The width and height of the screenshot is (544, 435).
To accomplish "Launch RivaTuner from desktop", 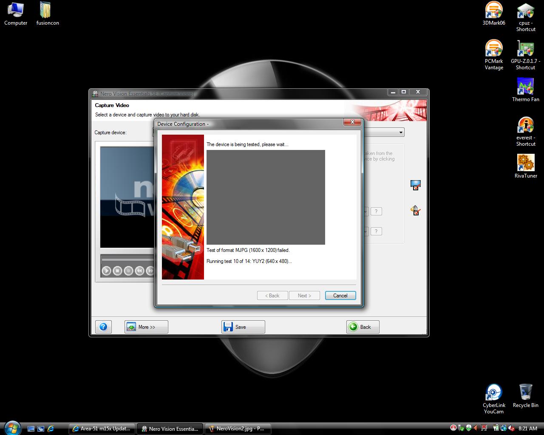I will [x=526, y=166].
